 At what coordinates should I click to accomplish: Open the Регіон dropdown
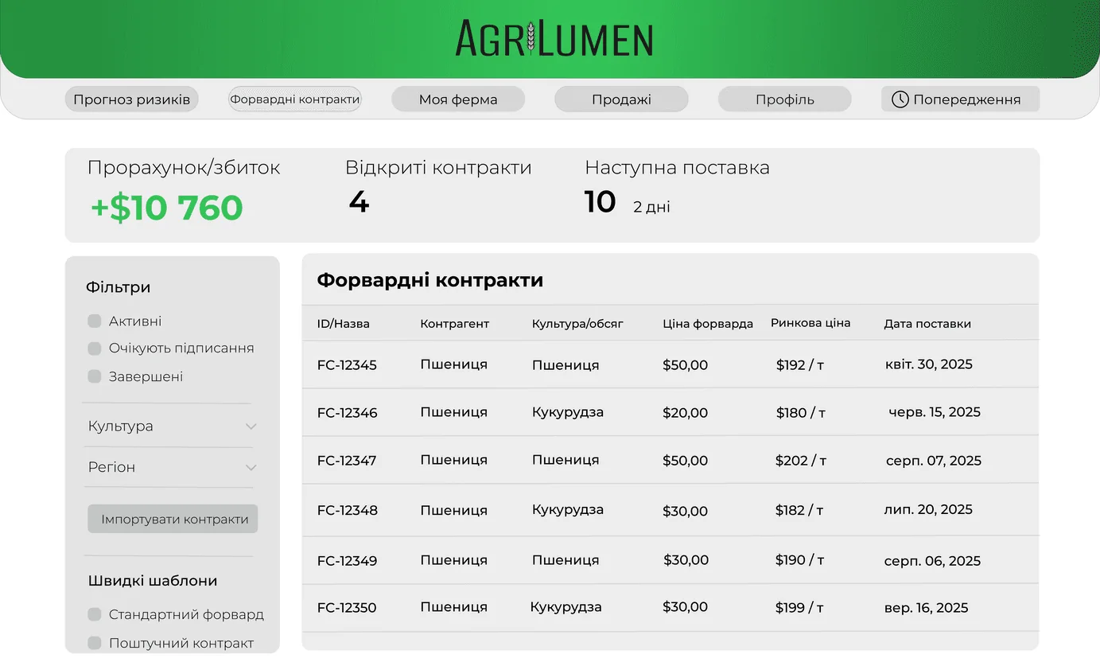173,467
